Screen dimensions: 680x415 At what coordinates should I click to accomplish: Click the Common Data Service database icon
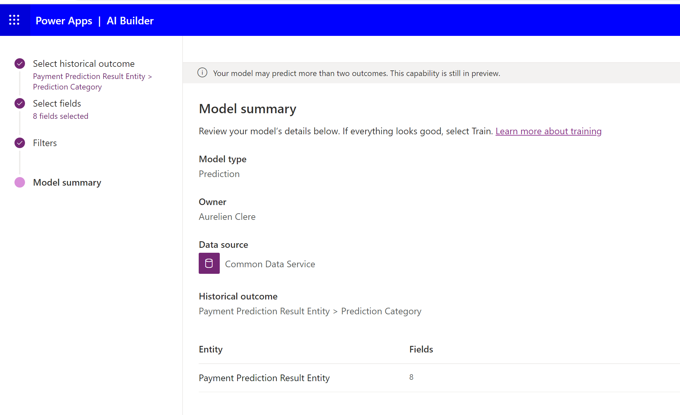click(209, 263)
